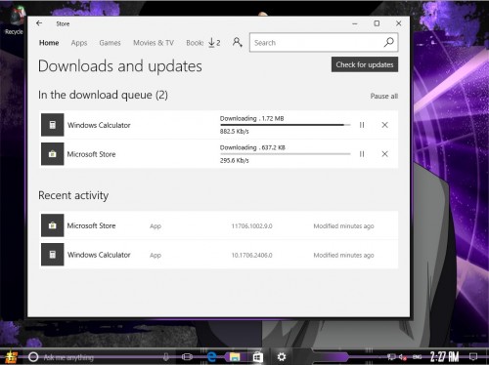Screen dimensions: 489x365
Task: Open the Games tab
Action: tap(110, 43)
